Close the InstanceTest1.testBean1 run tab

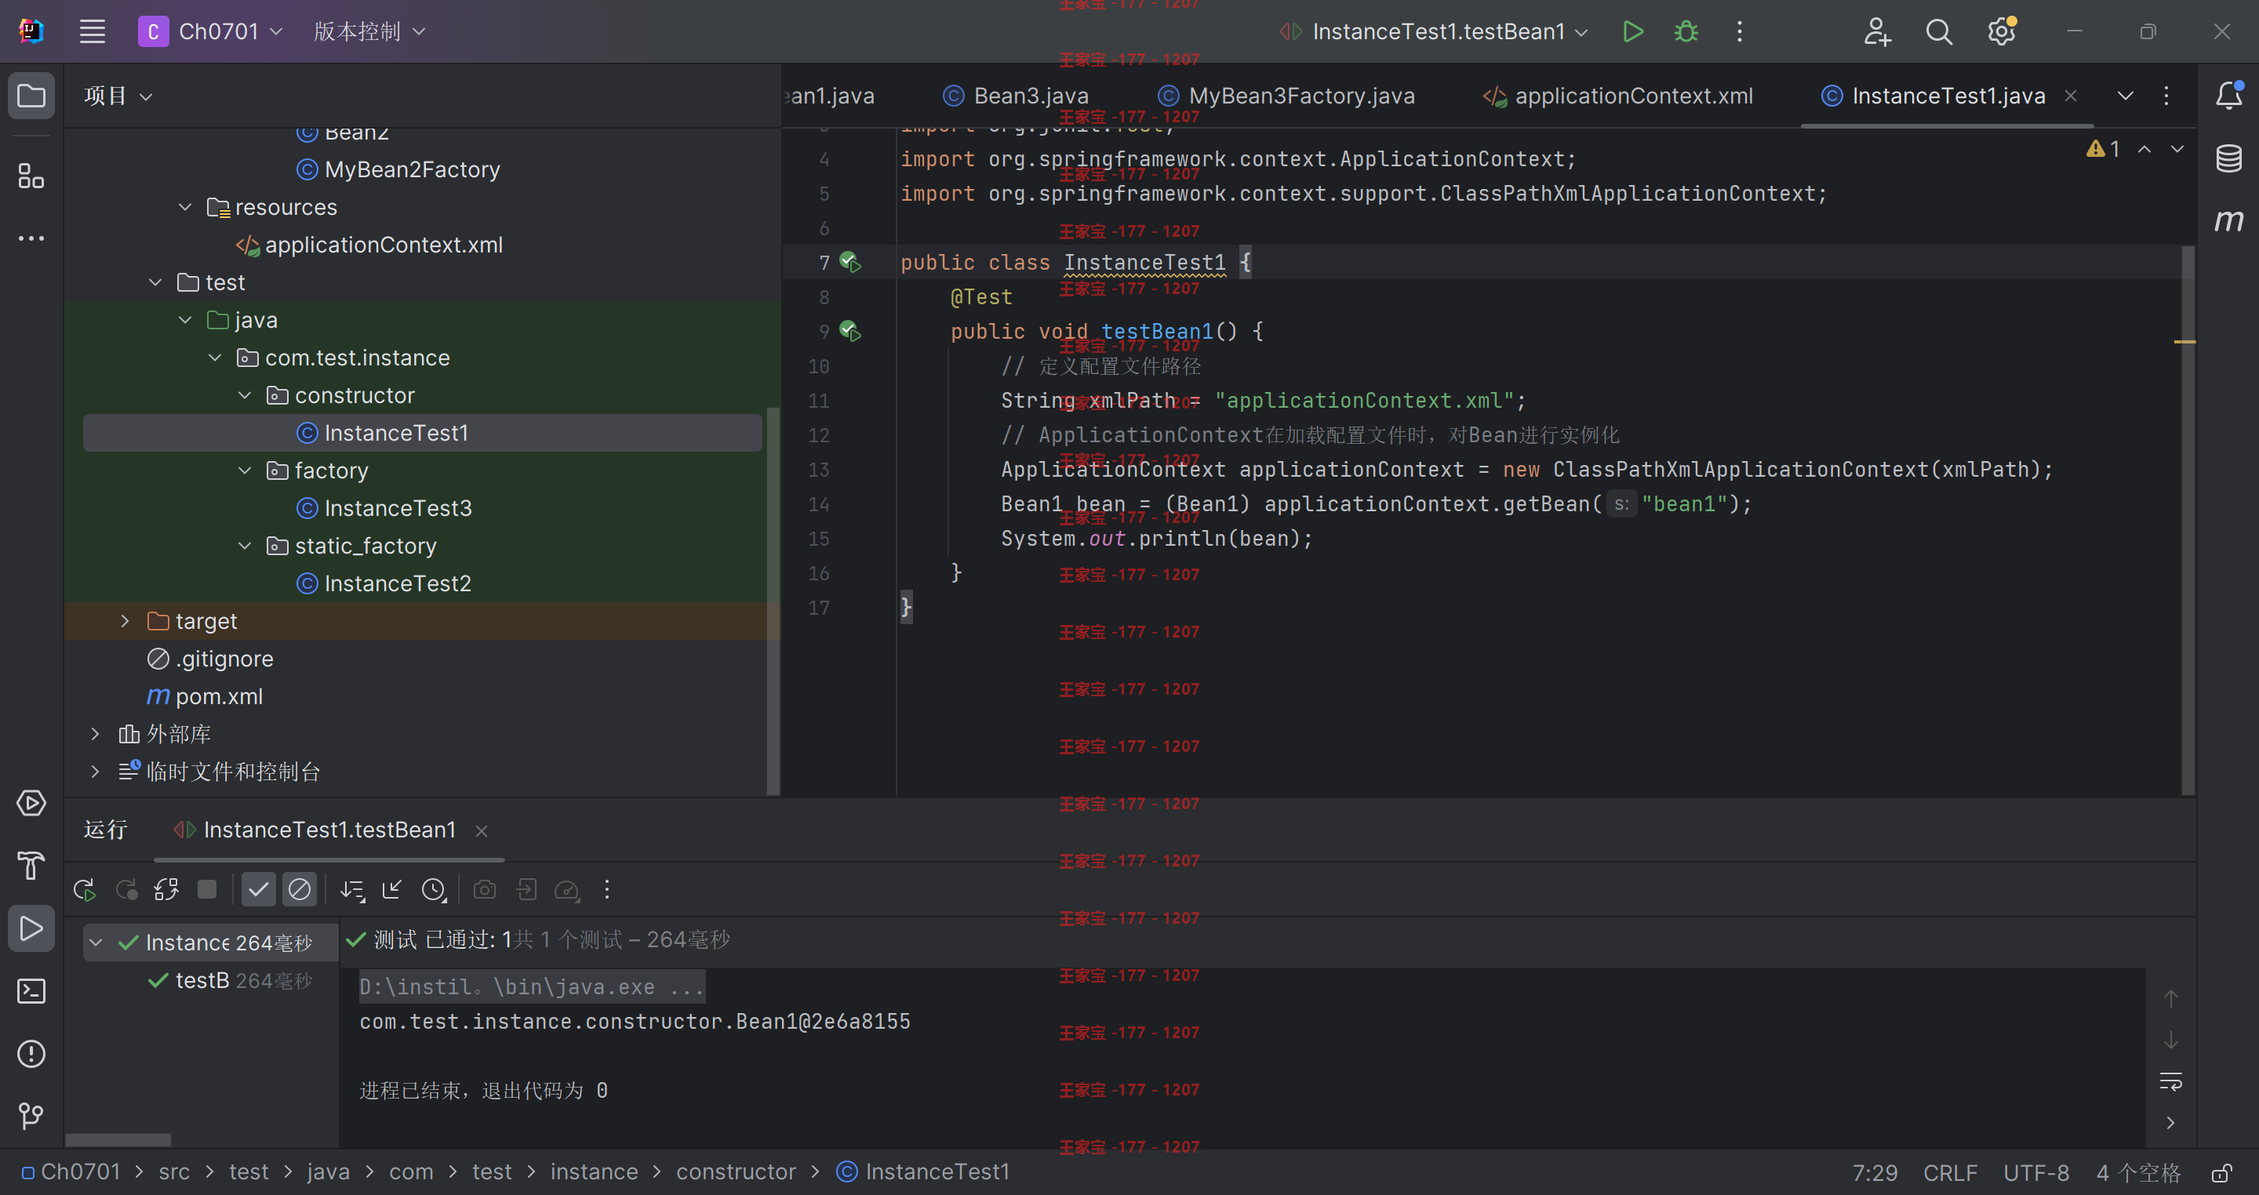point(482,831)
